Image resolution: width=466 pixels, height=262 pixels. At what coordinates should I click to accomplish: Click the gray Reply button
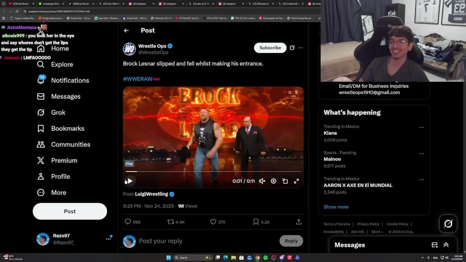(x=291, y=241)
